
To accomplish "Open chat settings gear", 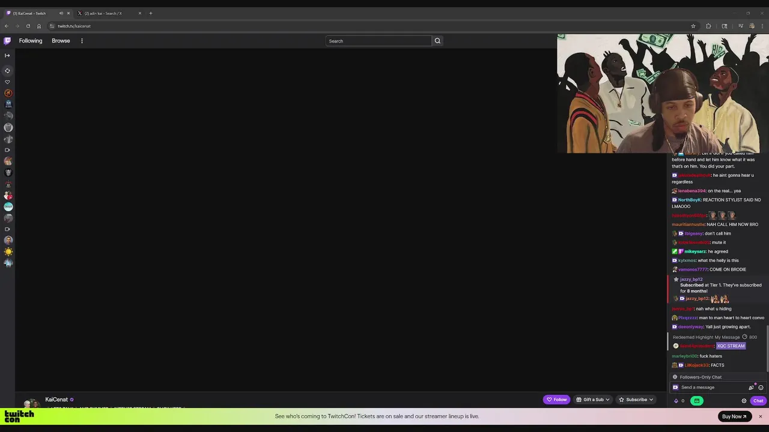I will click(744, 401).
